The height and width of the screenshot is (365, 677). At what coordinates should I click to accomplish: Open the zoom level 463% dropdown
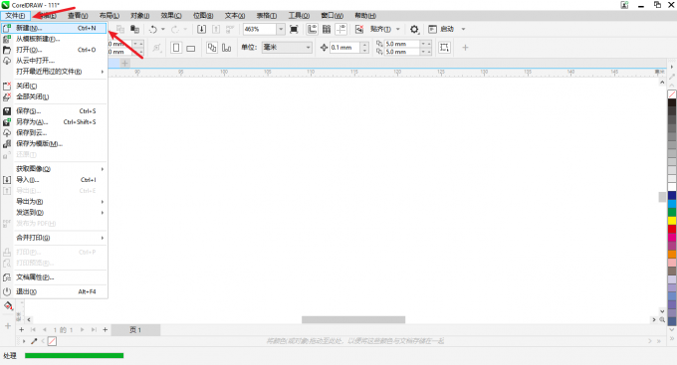pyautogui.click(x=281, y=29)
